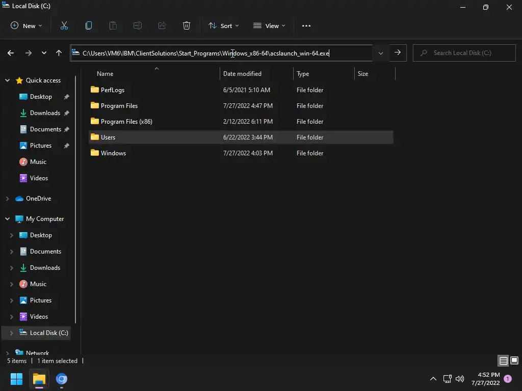
Task: Click the Go-to arrow beside address bar
Action: pos(398,52)
